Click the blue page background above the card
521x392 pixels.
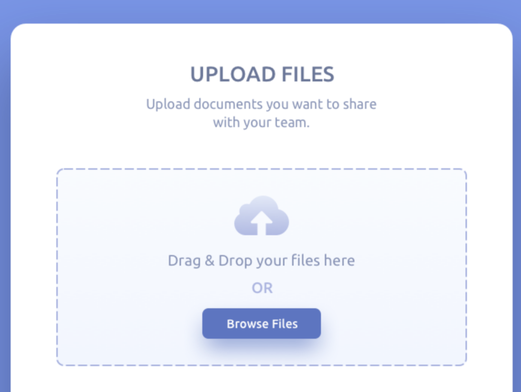click(x=260, y=11)
